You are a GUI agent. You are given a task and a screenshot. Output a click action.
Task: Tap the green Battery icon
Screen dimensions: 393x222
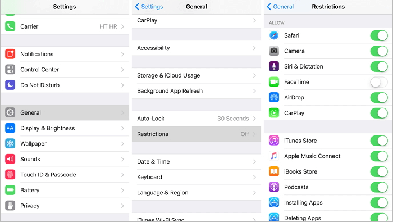click(10, 190)
